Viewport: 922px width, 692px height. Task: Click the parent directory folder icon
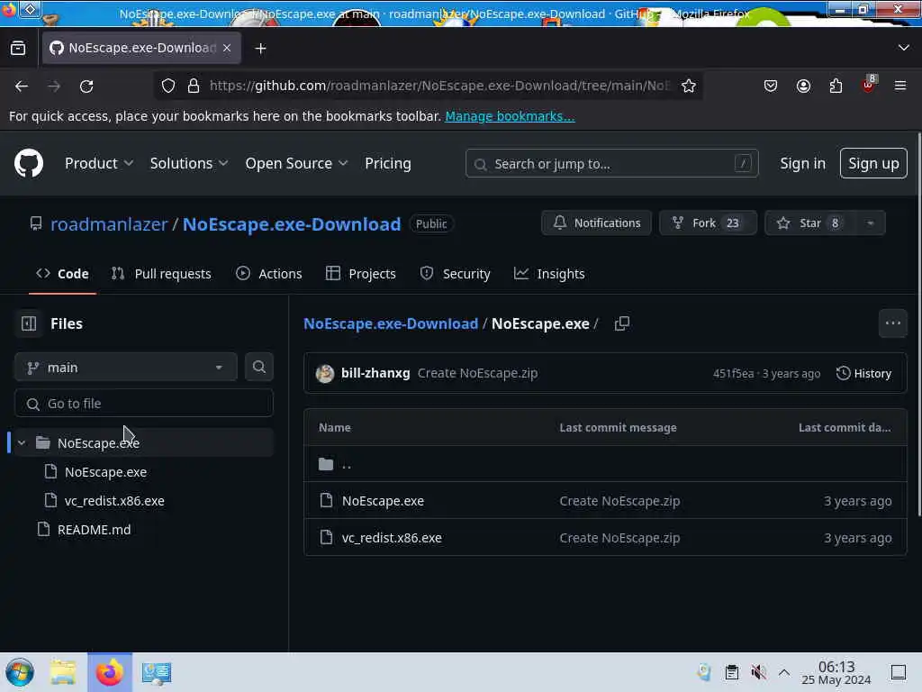326,464
